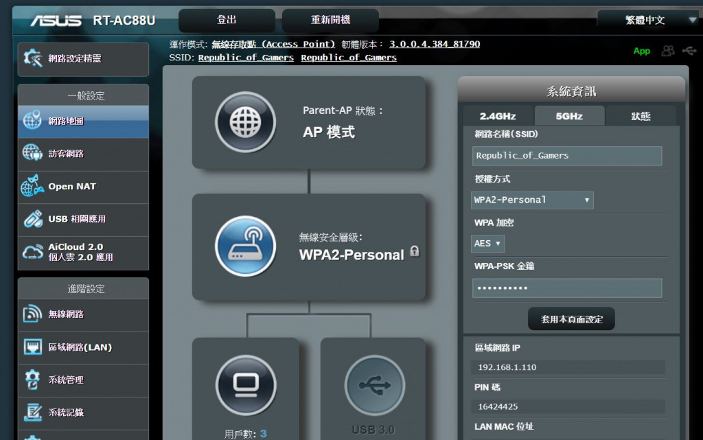Click the LAN MAC 位址 label
The height and width of the screenshot is (440, 703).
point(504,426)
